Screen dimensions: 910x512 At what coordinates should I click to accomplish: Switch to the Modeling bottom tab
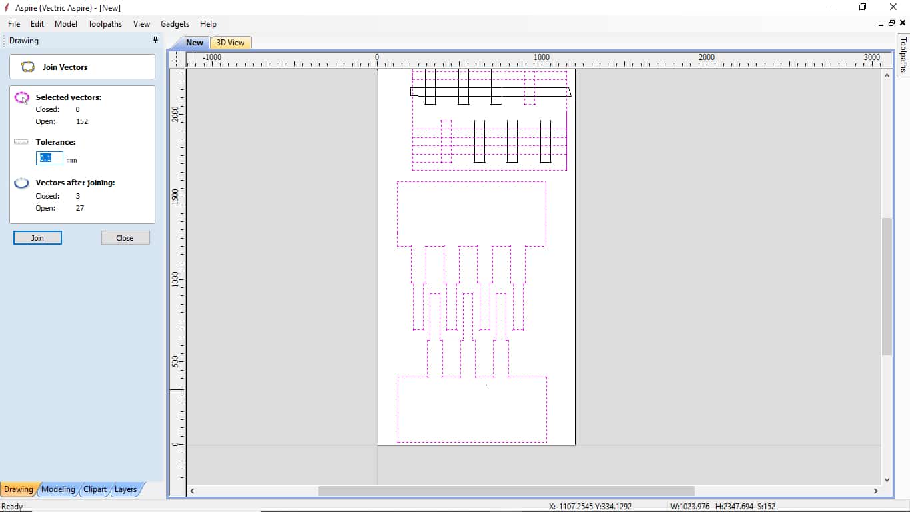[58, 489]
